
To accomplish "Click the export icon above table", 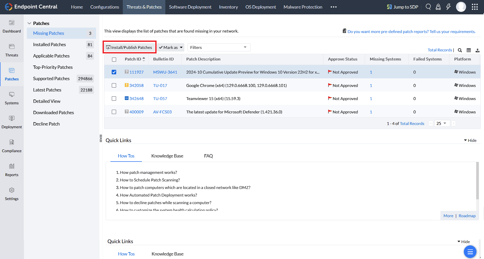I will coord(477,50).
